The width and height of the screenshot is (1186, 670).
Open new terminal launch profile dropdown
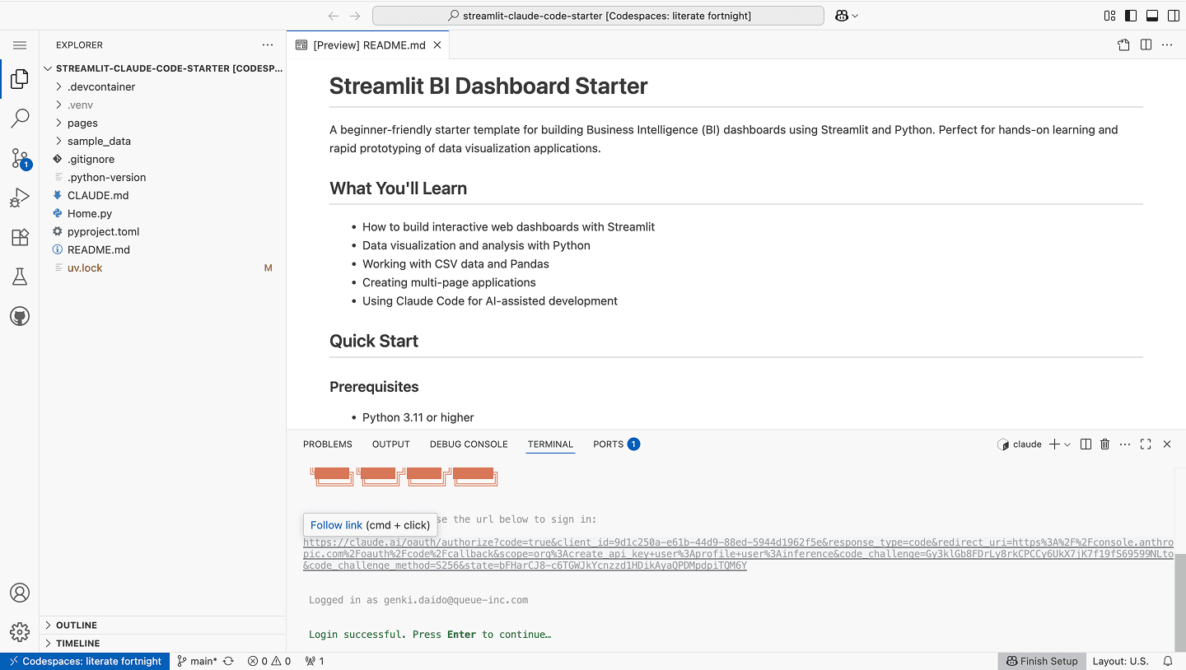point(1067,444)
